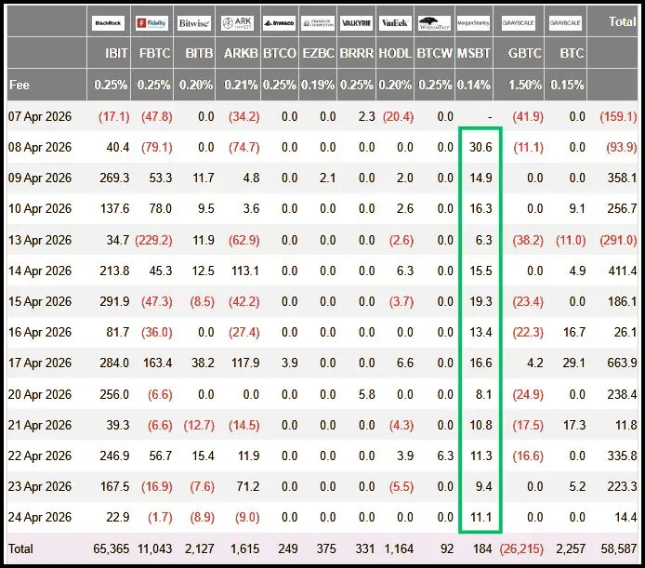Select the FBTC ticker header
The width and height of the screenshot is (645, 568).
(154, 53)
